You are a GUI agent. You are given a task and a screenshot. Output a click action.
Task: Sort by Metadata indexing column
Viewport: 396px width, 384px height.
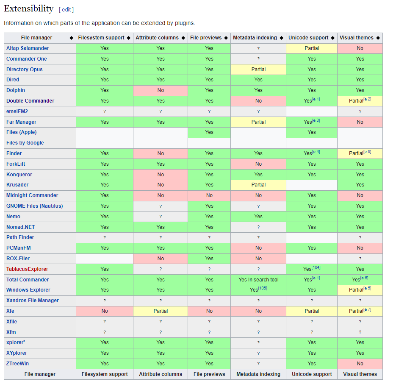click(258, 38)
